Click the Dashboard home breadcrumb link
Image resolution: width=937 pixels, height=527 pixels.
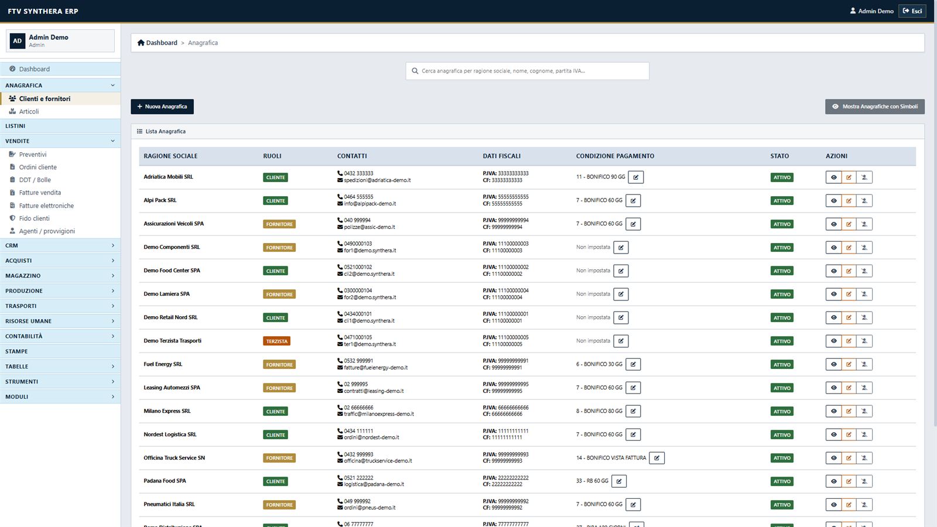click(157, 43)
